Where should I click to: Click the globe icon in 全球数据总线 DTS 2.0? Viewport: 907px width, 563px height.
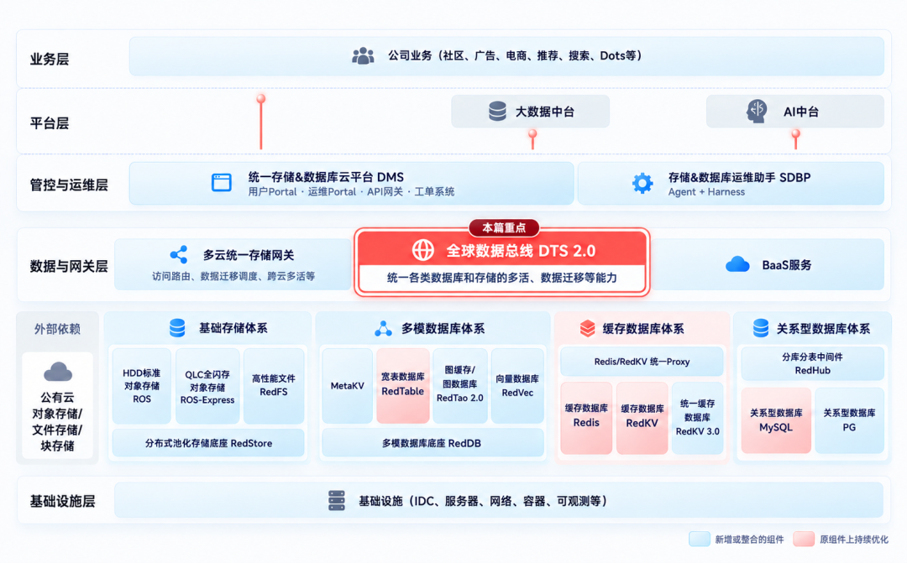(x=422, y=250)
